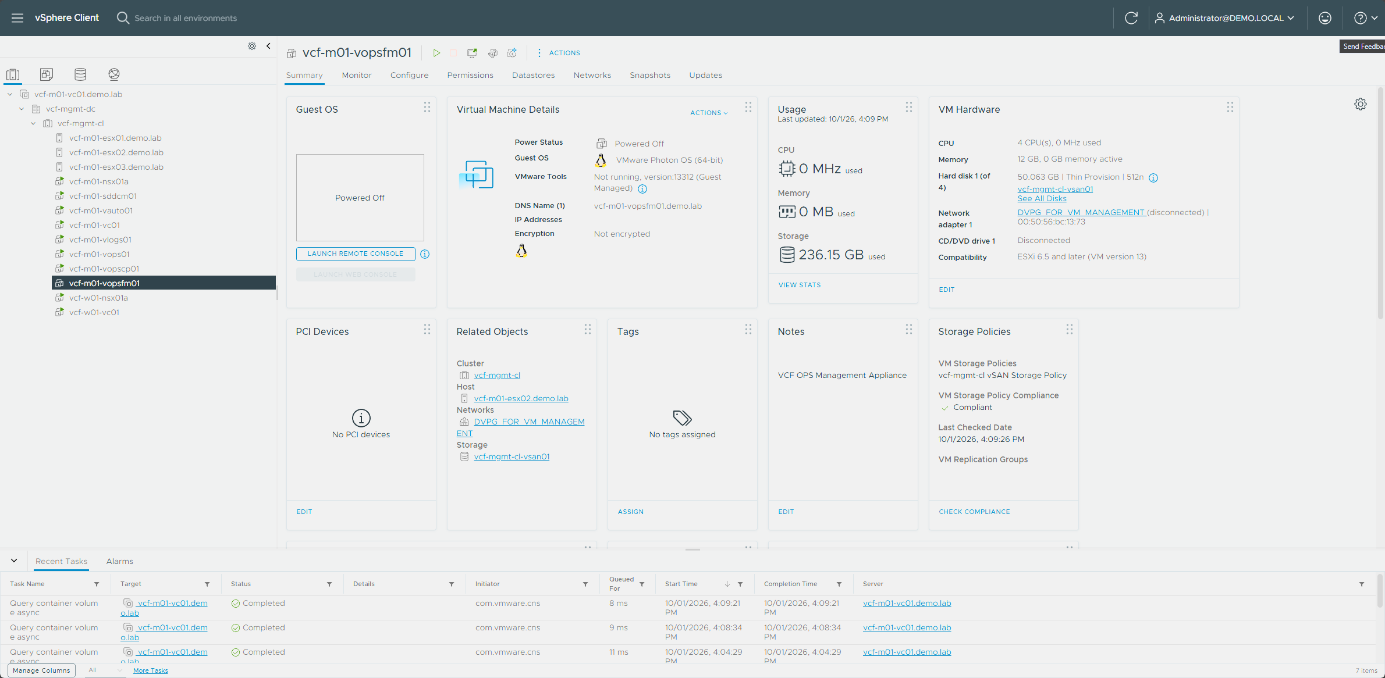Select Storage inventory view icon
This screenshot has width=1385, height=678.
(x=80, y=74)
